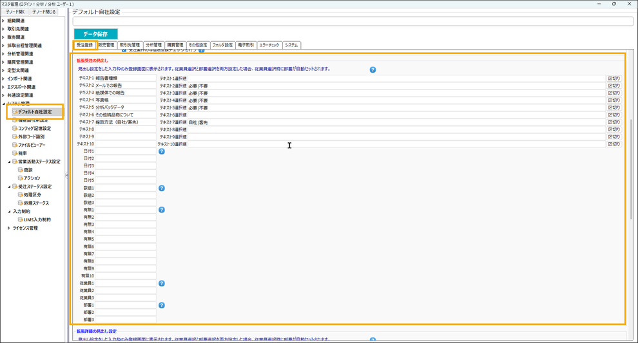
Task: Open the エラーチェック tab
Action: (x=269, y=45)
